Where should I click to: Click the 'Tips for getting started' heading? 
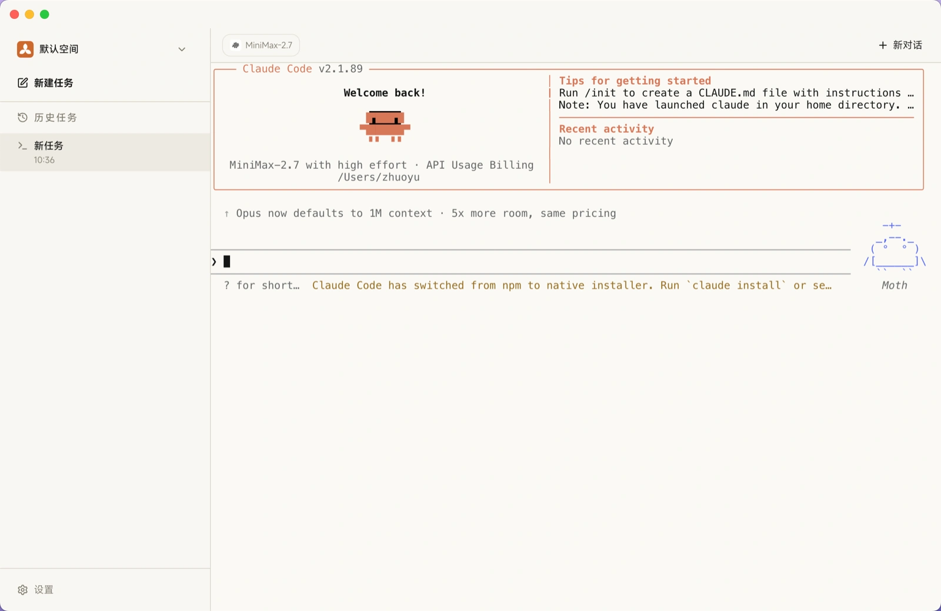coord(635,81)
